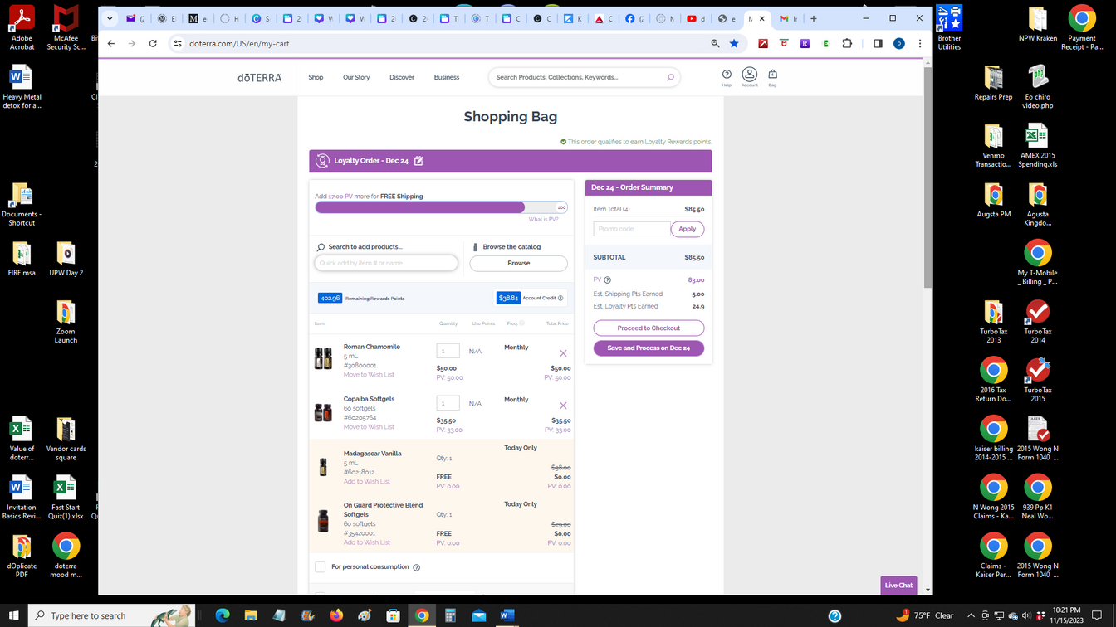
Task: Click the info icon next to Freq column
Action: (521, 323)
